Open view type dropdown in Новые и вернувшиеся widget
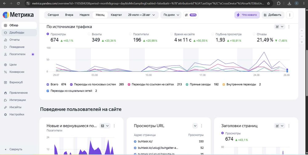Viewport: 308px width, 155px height. click(x=105, y=126)
